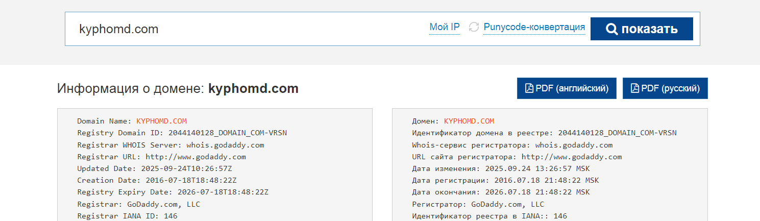Viewport: 760px width, 221px height.
Task: Select the red KYPHOMD.COM in Domain Name line
Action: tap(161, 121)
